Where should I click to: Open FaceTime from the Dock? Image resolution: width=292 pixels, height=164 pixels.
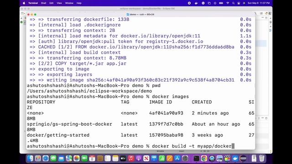point(84,159)
